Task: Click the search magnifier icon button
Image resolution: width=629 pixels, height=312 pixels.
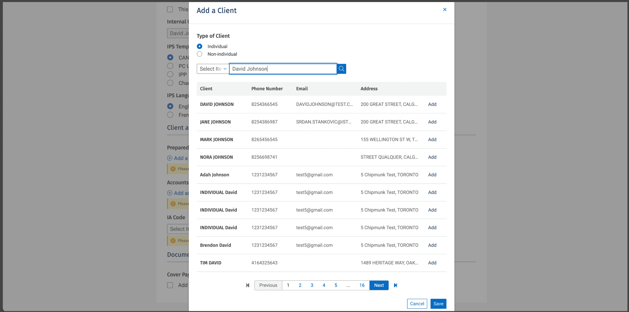Action: [341, 69]
